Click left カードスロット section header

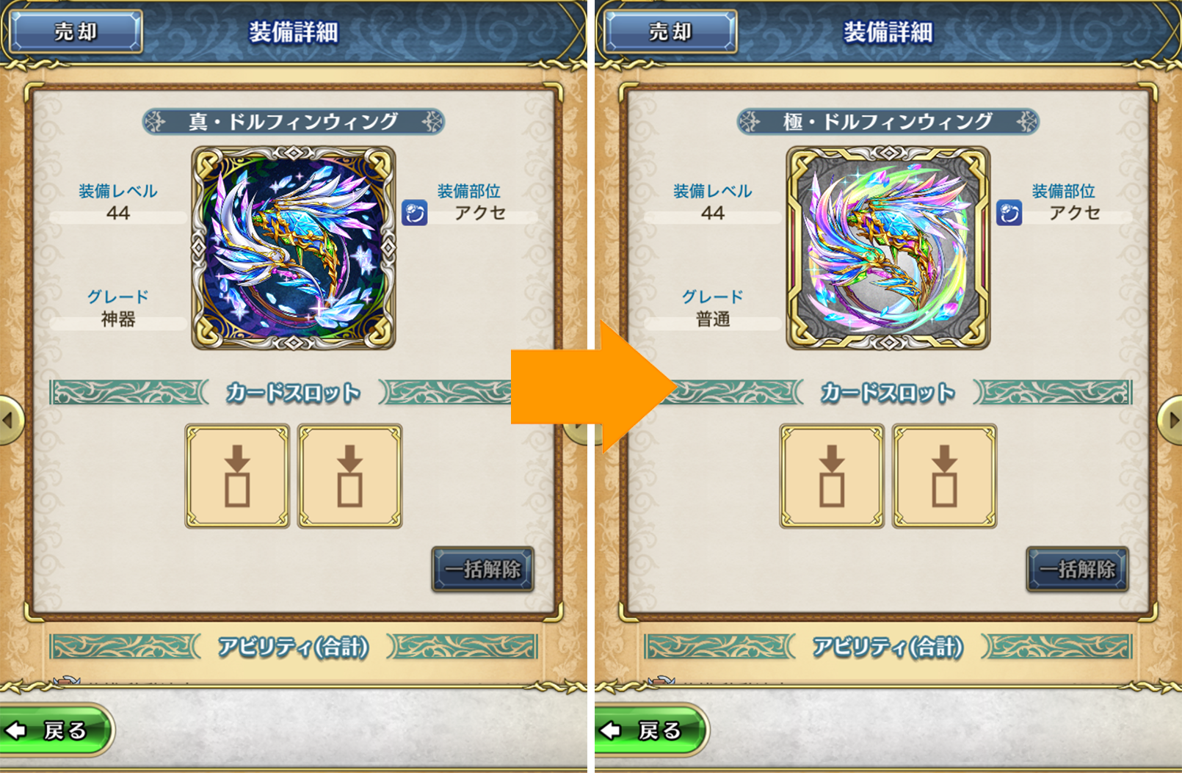(294, 393)
